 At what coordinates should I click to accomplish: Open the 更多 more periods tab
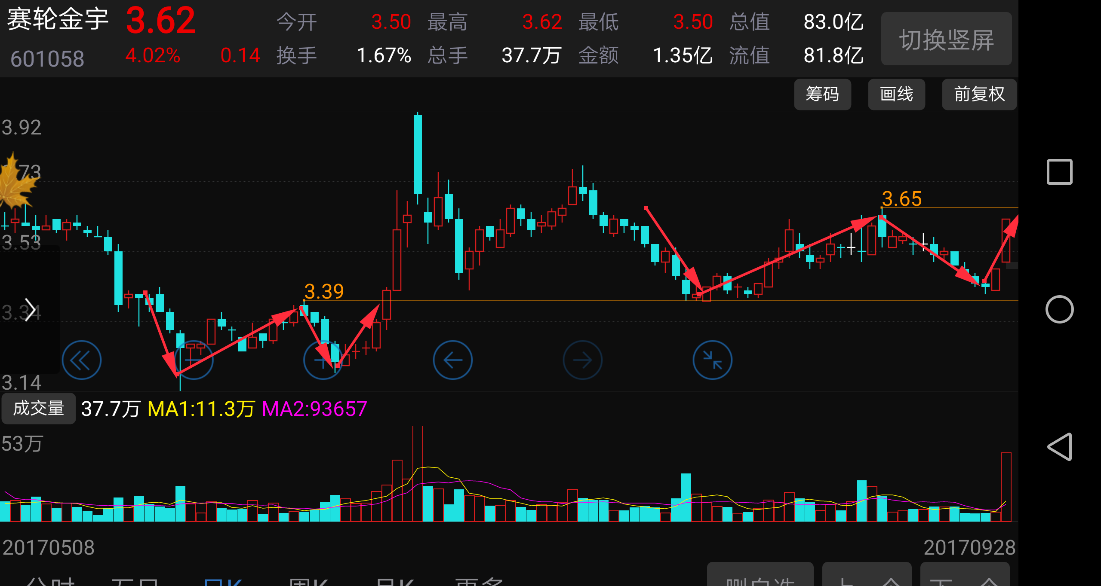click(479, 582)
